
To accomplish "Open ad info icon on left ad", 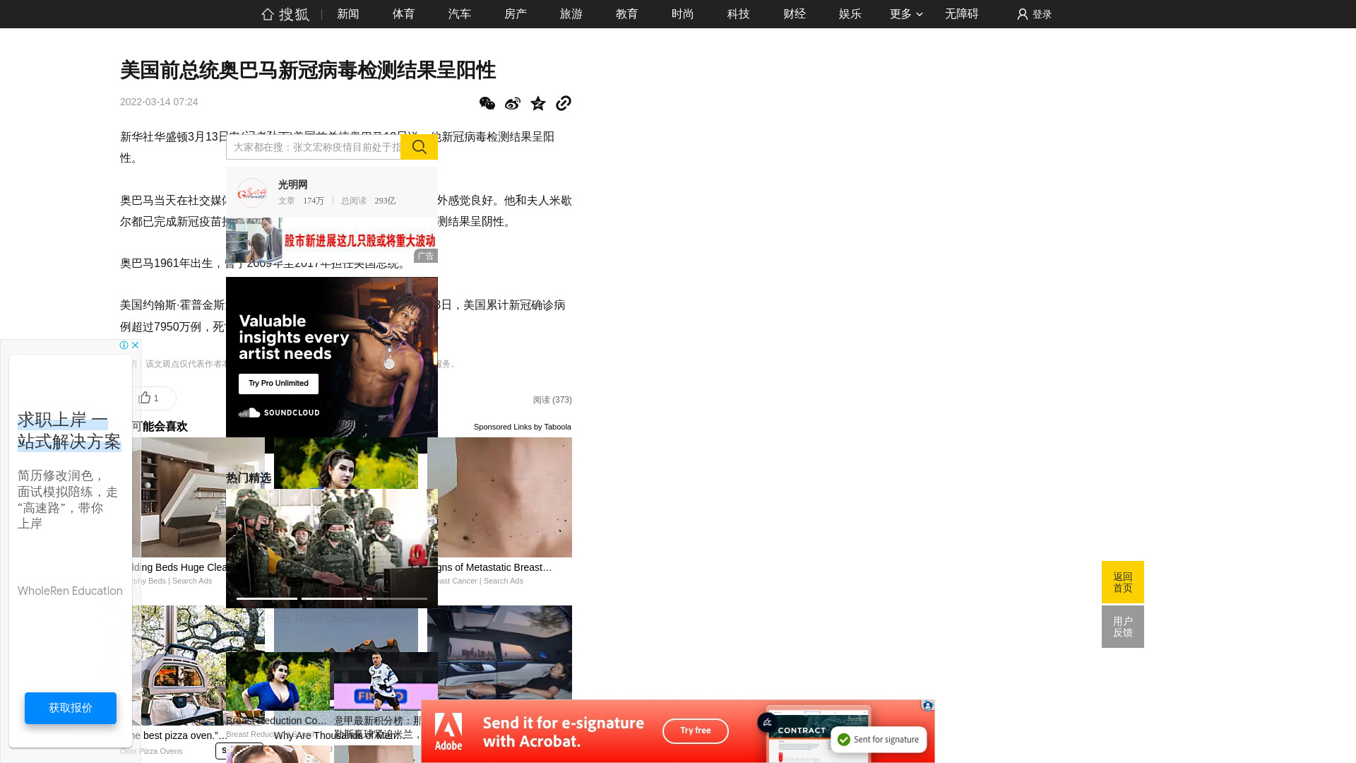I will coord(124,345).
